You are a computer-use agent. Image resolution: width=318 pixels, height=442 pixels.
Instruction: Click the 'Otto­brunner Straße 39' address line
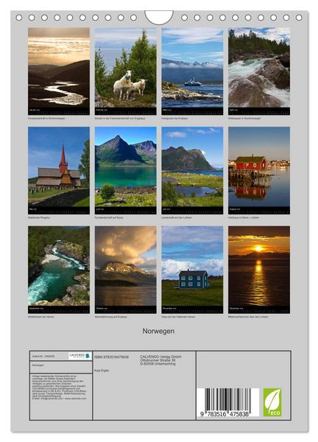click(158, 360)
